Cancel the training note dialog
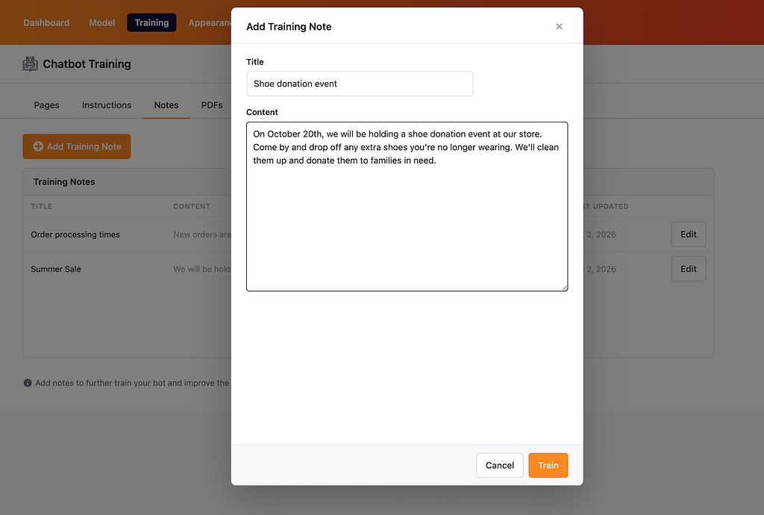764x515 pixels. point(499,465)
